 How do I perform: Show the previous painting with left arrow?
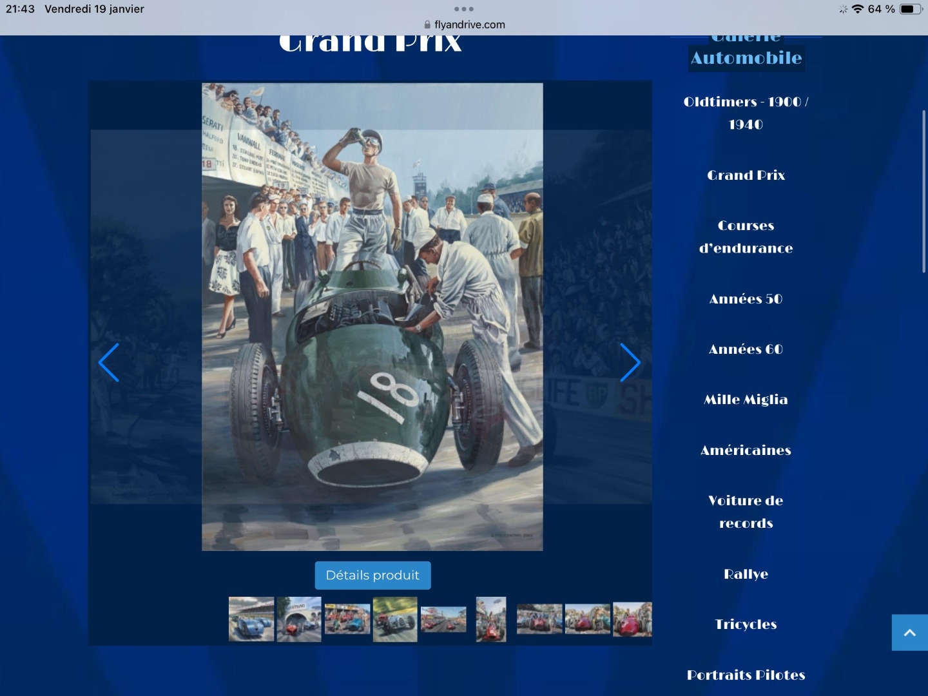(x=108, y=362)
